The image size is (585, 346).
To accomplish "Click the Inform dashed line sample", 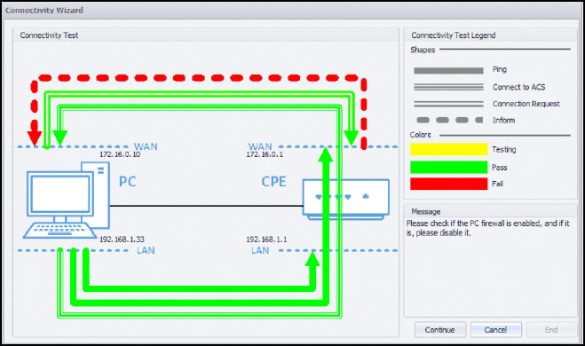I will click(449, 120).
